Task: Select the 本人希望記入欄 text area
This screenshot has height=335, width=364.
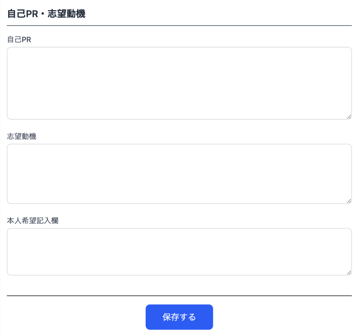Action: (179, 251)
